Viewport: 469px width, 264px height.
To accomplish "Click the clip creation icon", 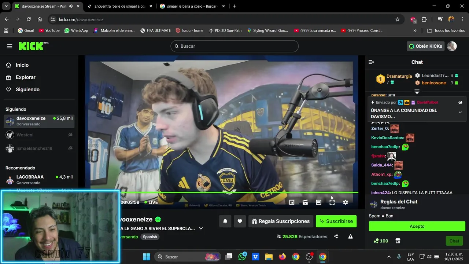I will [x=305, y=202].
